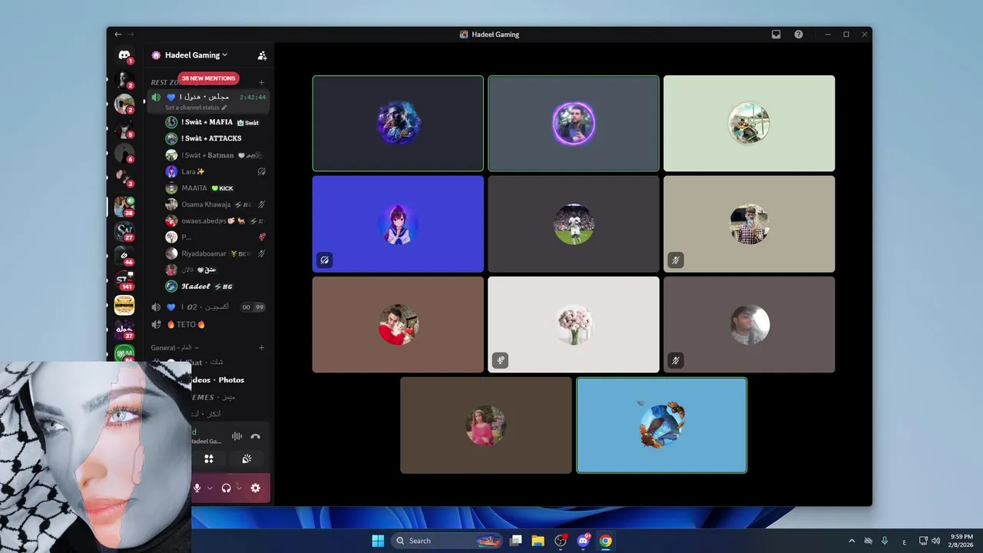
Task: Open the server with badge 141
Action: click(x=124, y=280)
